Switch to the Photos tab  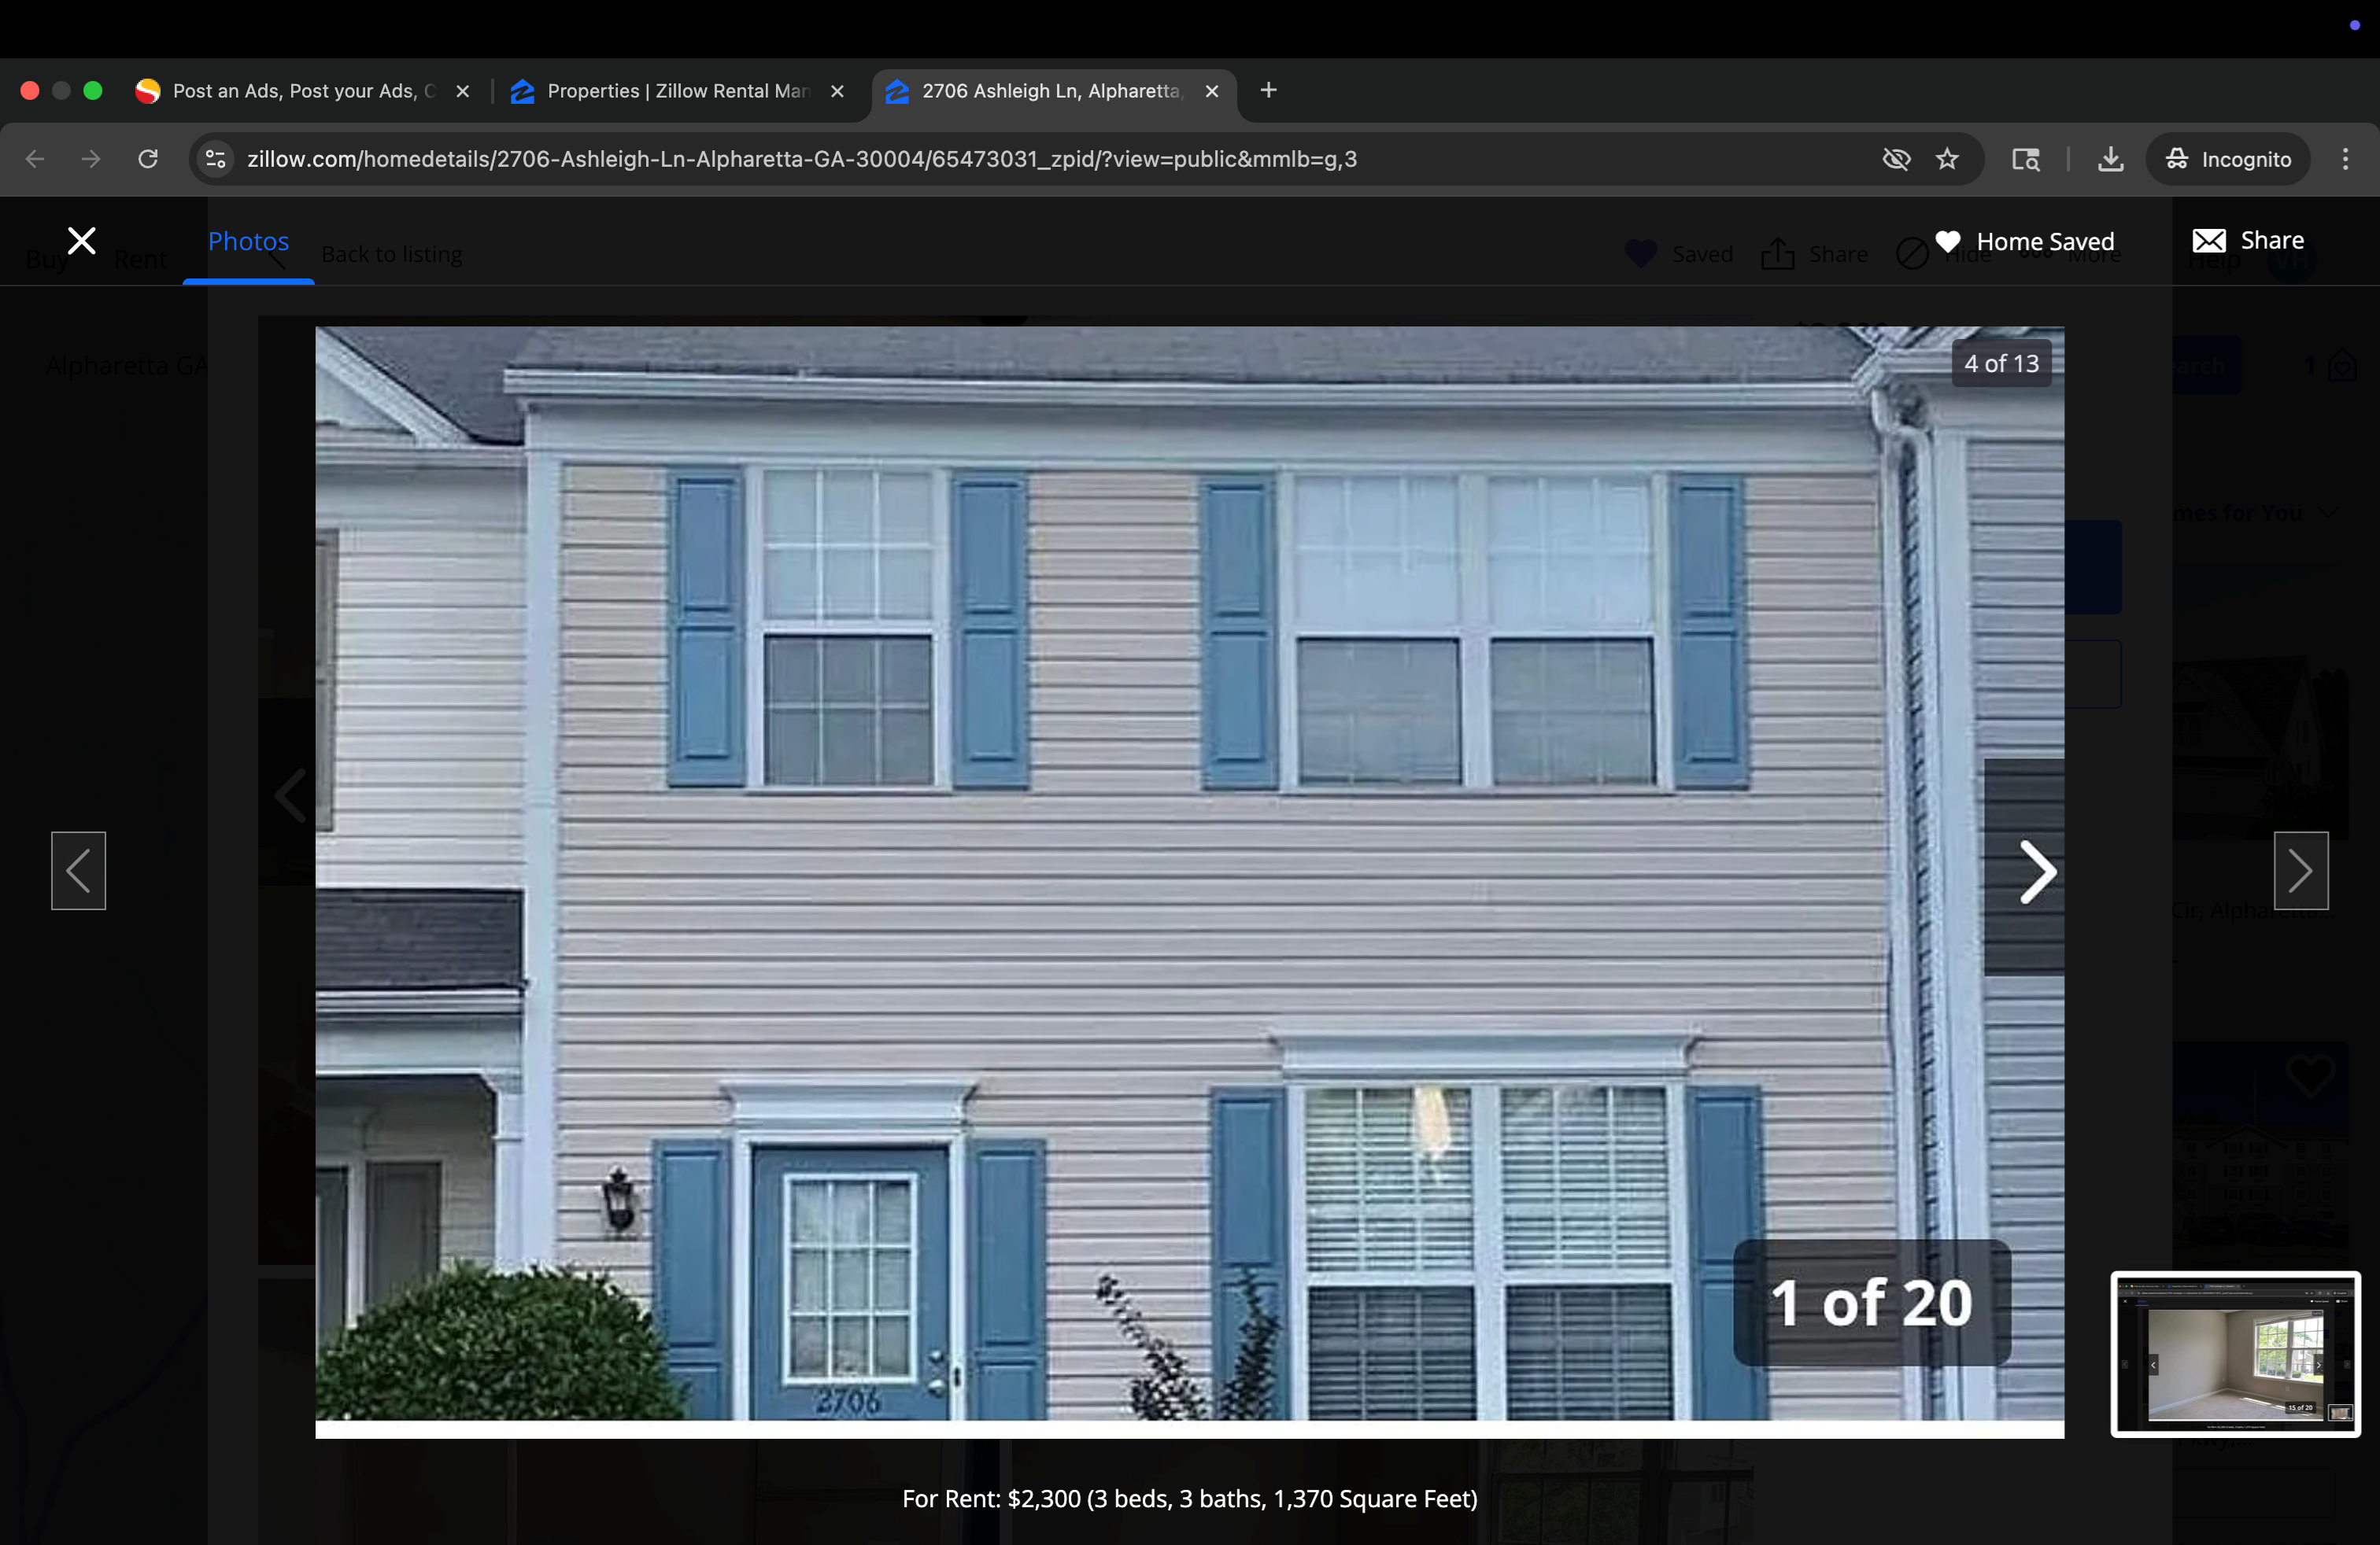[248, 241]
